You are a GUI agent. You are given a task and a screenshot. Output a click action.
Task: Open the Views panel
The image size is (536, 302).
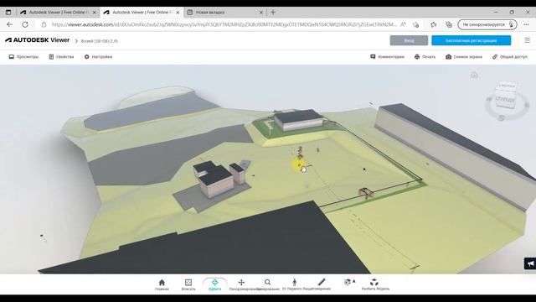(x=23, y=57)
